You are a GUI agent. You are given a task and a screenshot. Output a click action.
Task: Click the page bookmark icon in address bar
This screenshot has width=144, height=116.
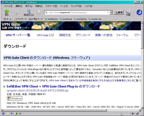(x=46, y=13)
